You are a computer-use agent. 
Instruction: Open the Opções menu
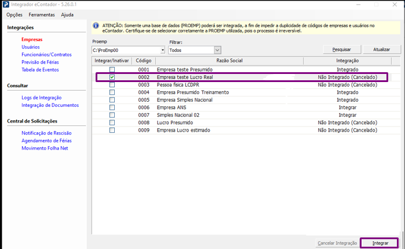[14, 14]
